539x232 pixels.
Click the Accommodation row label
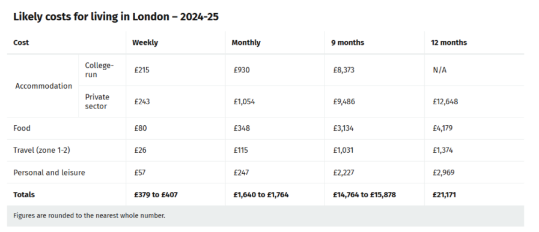tap(44, 86)
